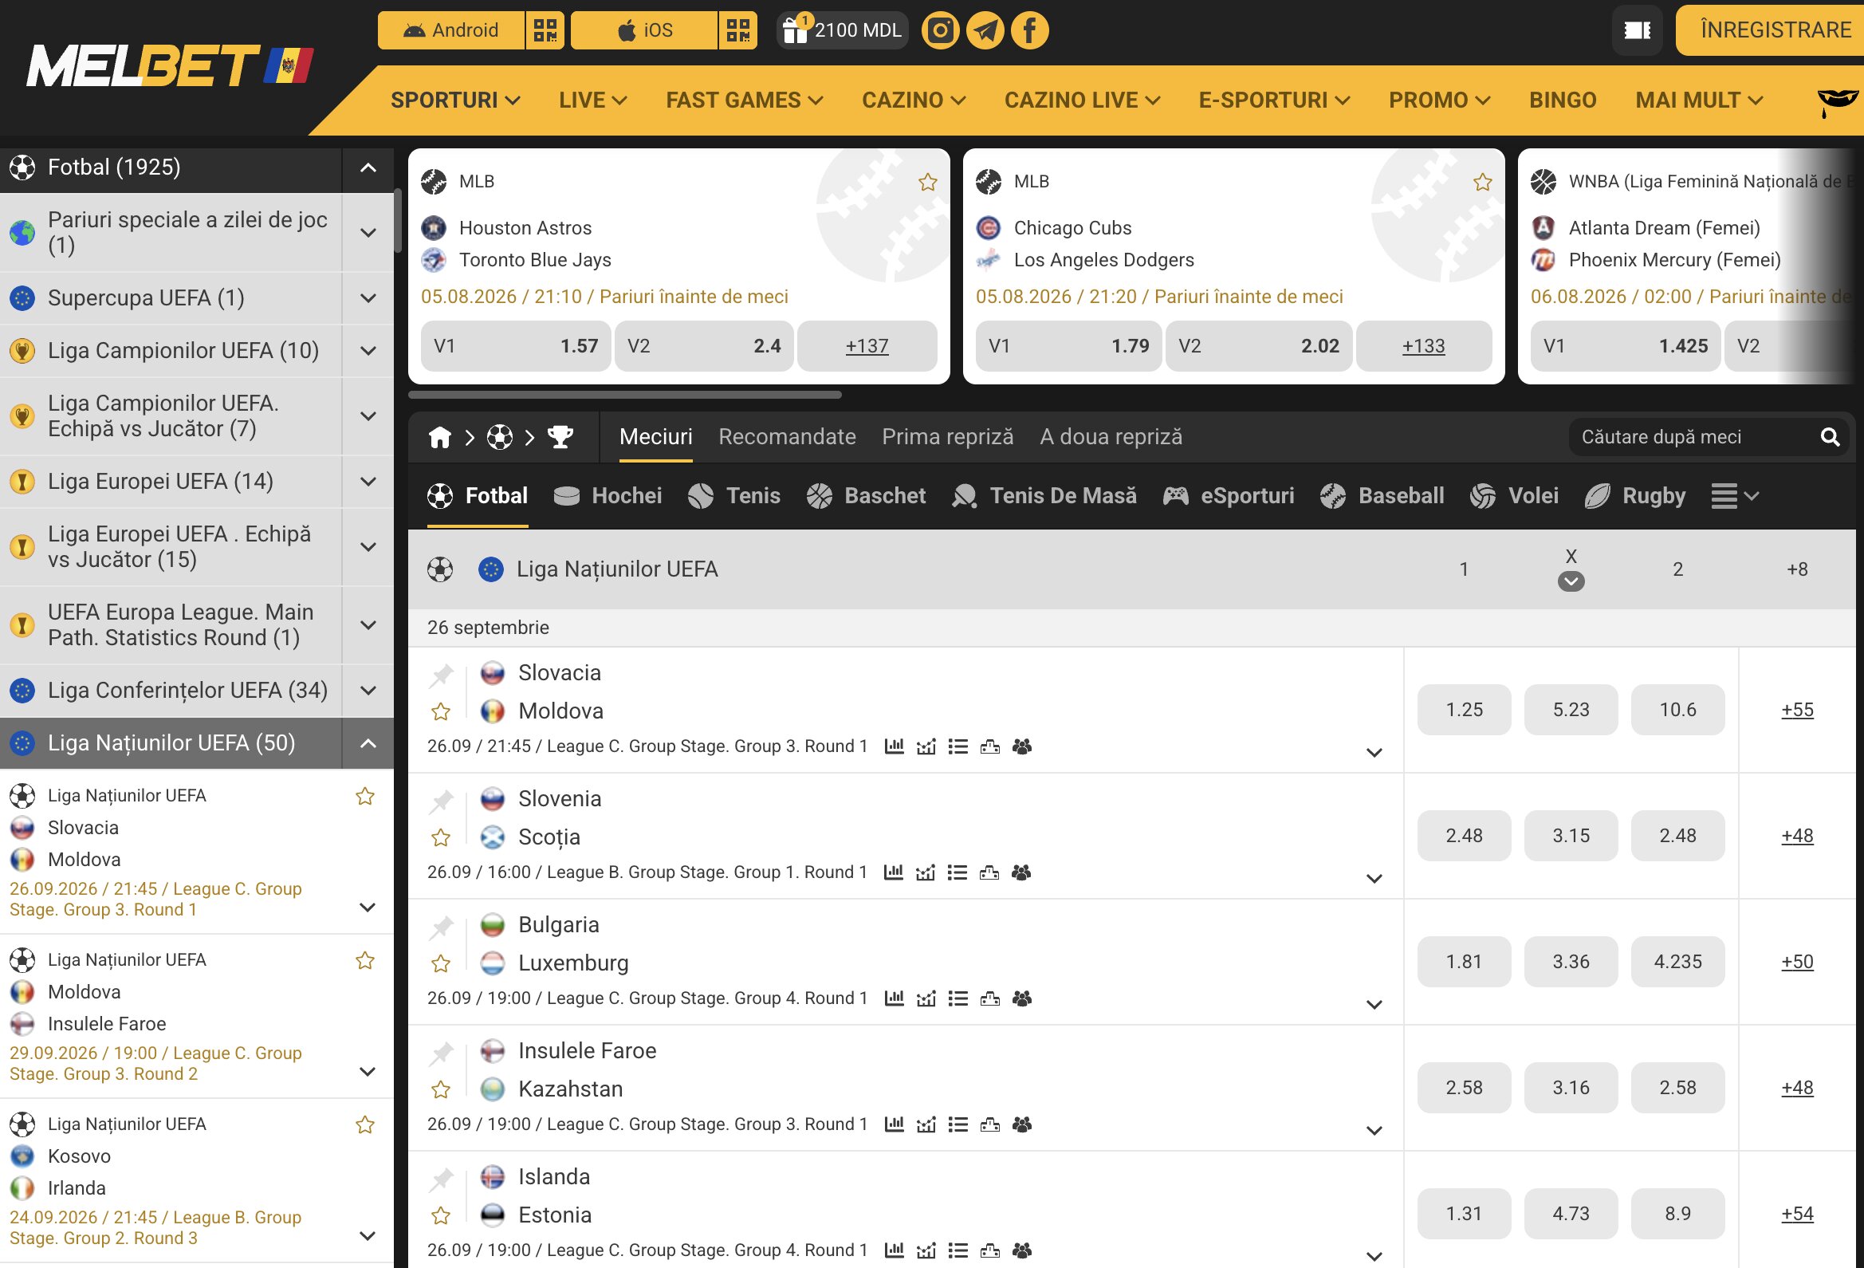This screenshot has height=1268, width=1864.
Task: Favorite Houston Astros vs Toronto Blue Jays card
Action: pos(927,182)
